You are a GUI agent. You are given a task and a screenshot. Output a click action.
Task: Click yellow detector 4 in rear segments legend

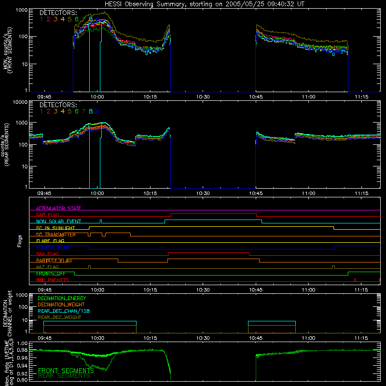coord(63,111)
